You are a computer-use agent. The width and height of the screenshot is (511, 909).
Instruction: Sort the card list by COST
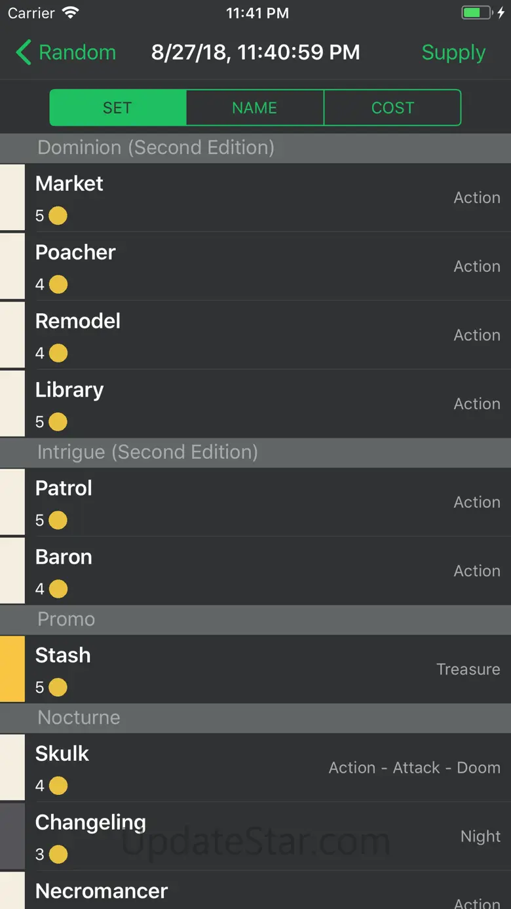point(392,107)
